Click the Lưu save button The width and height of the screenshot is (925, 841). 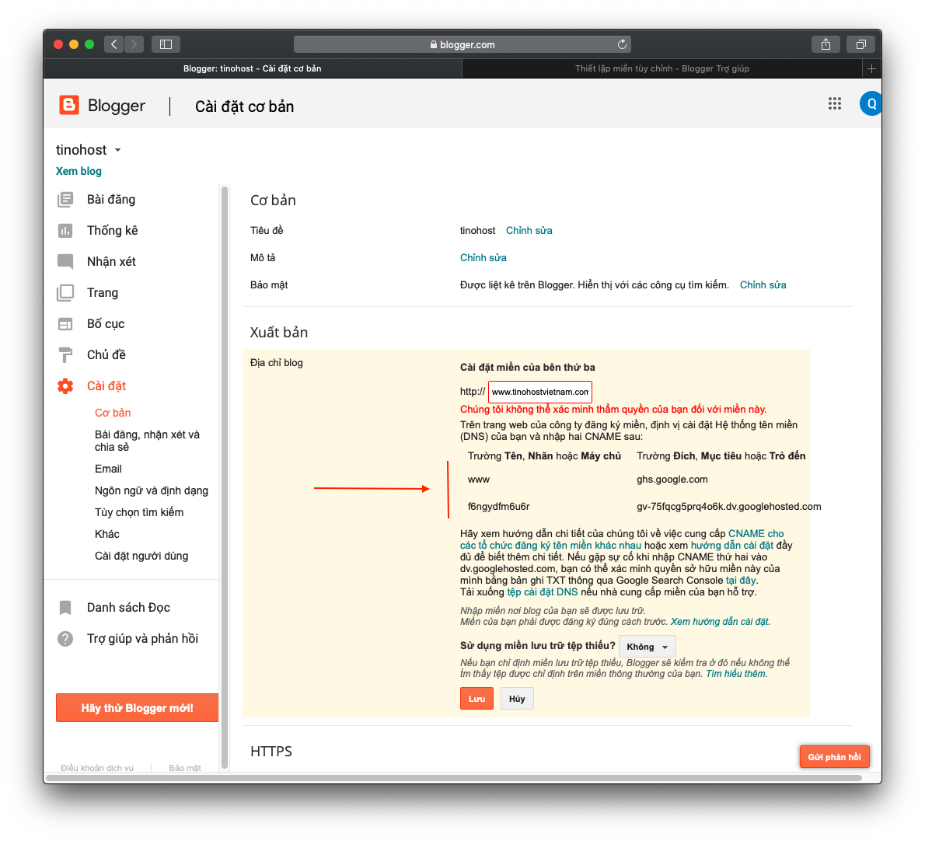pyautogui.click(x=476, y=699)
